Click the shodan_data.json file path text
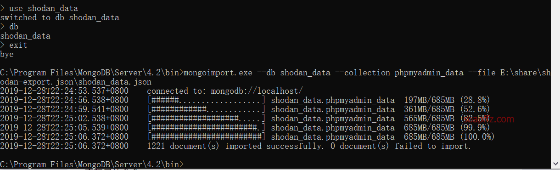560x170 pixels. [x=76, y=82]
